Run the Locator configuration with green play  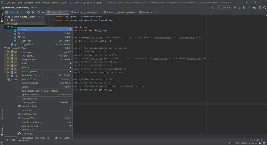pos(235,7)
